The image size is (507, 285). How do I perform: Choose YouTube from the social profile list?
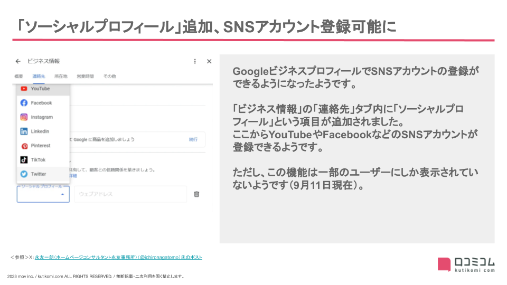click(x=43, y=89)
